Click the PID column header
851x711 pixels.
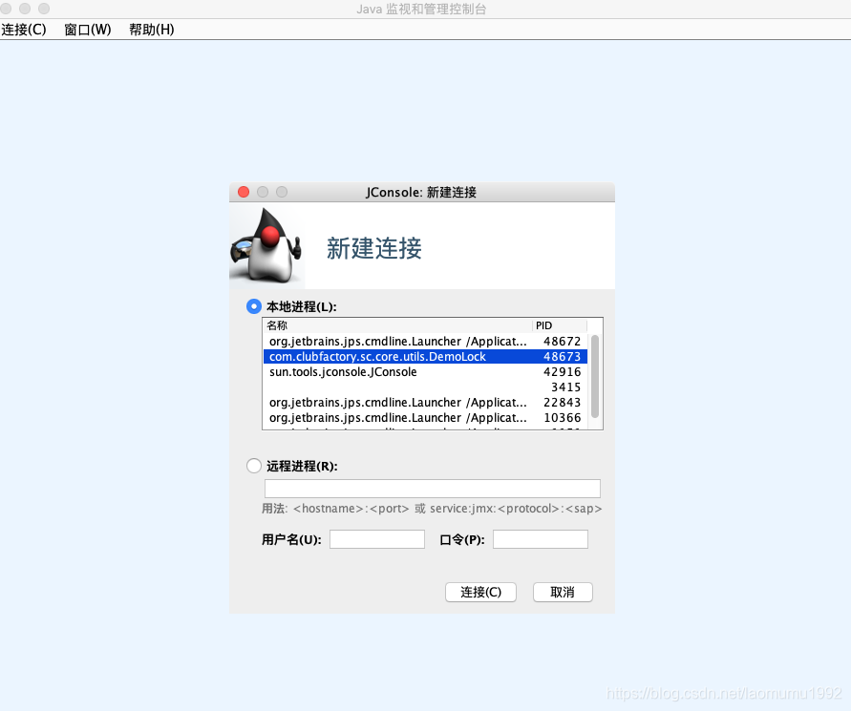pos(560,325)
